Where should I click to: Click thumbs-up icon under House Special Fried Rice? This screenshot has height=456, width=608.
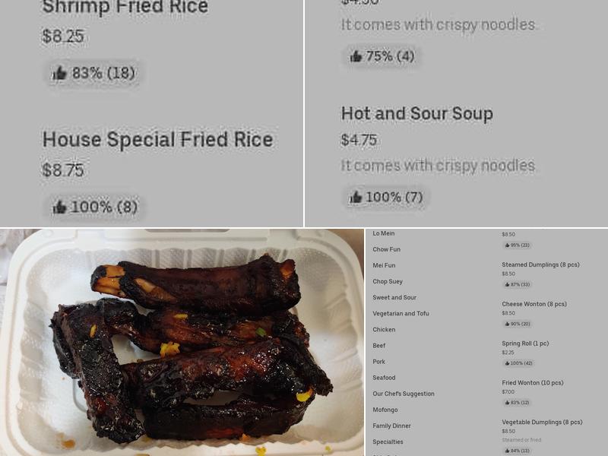point(59,207)
